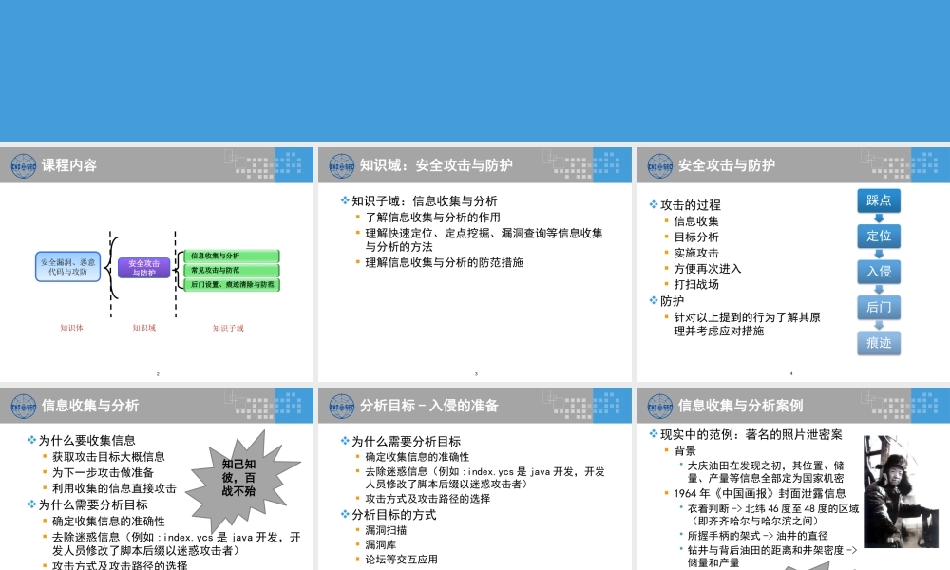
Task: Select the 后门 flowchart step
Action: [879, 308]
